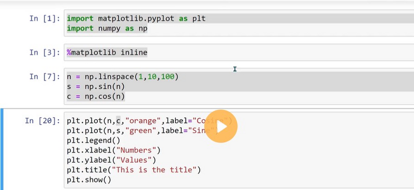414x190 pixels.
Task: Click the 'import numpy as np' line
Action: (x=107, y=28)
